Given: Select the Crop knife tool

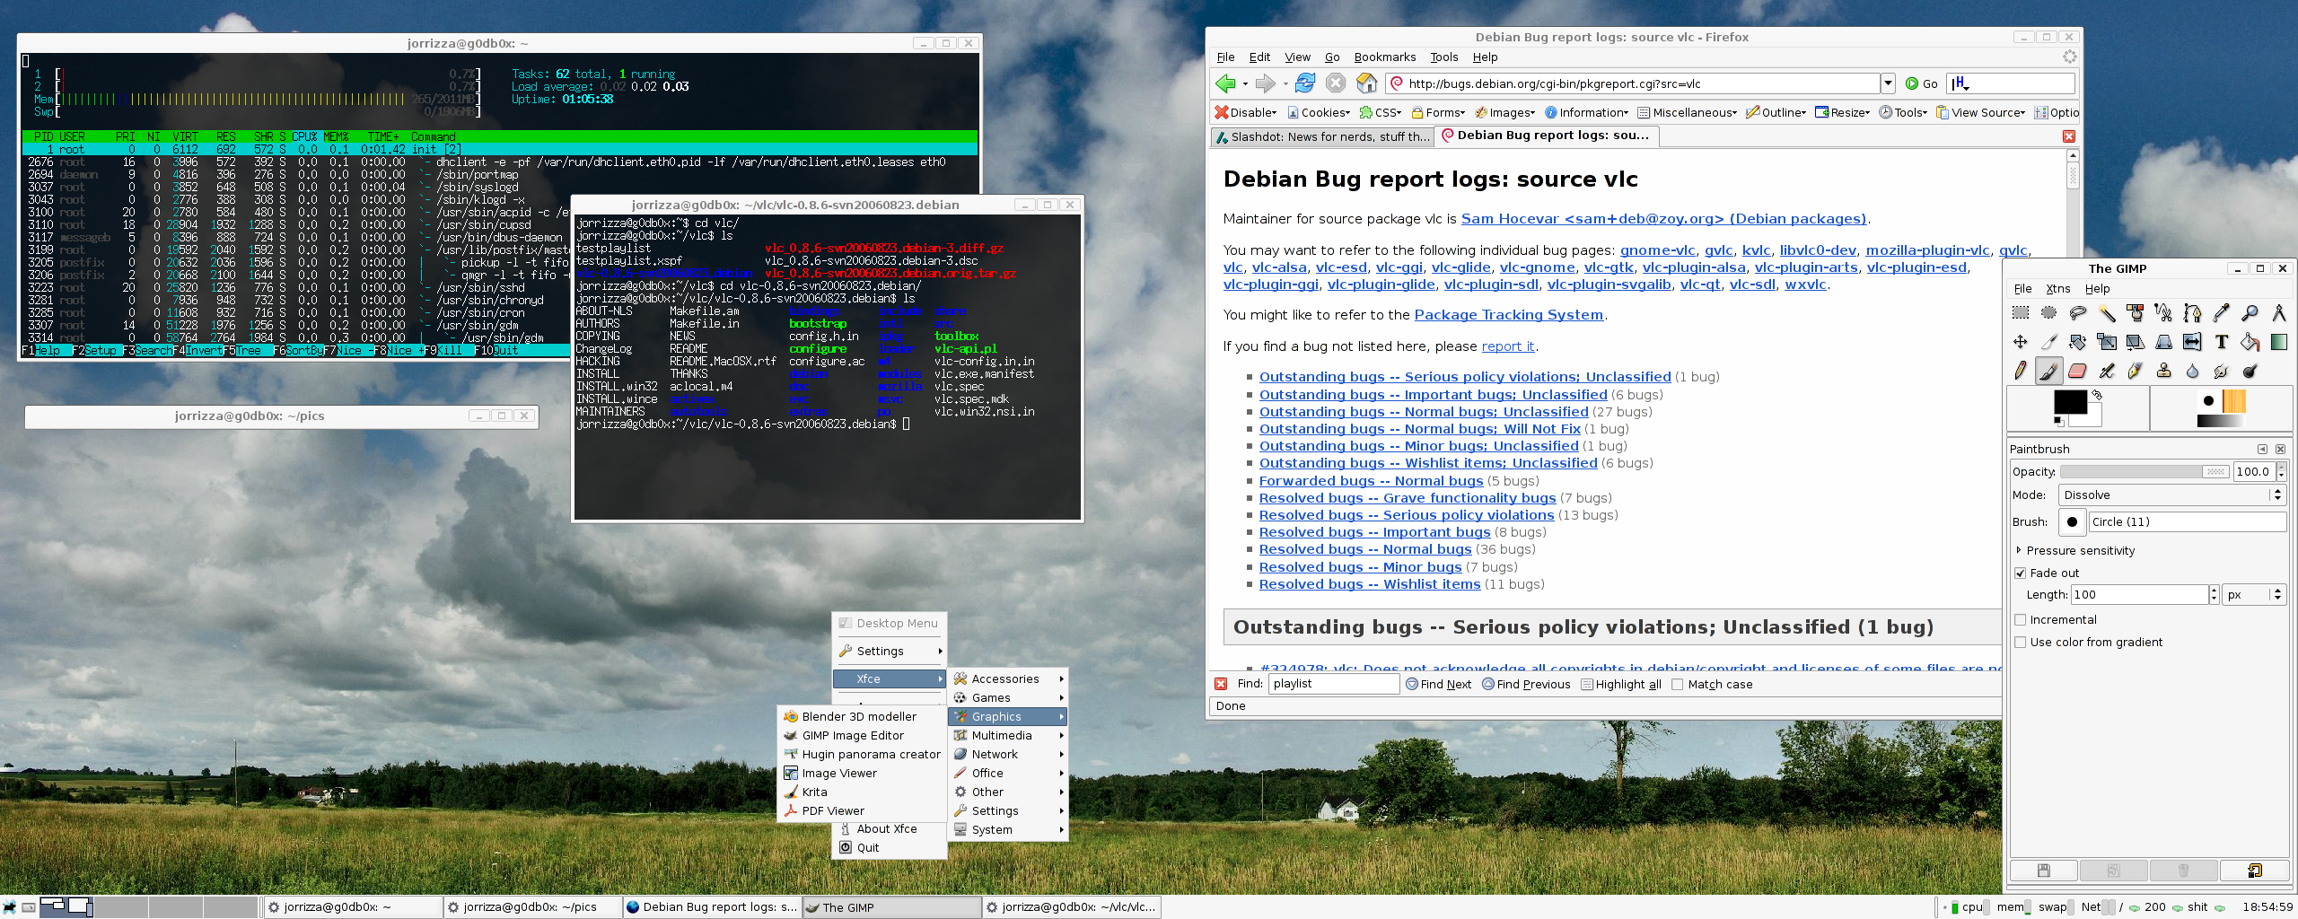Looking at the screenshot, I should point(2049,342).
